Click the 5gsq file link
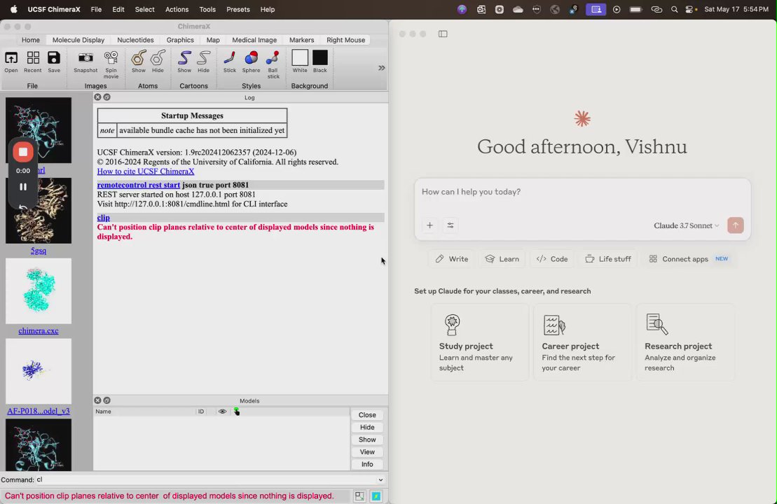Image resolution: width=777 pixels, height=504 pixels. tap(39, 251)
